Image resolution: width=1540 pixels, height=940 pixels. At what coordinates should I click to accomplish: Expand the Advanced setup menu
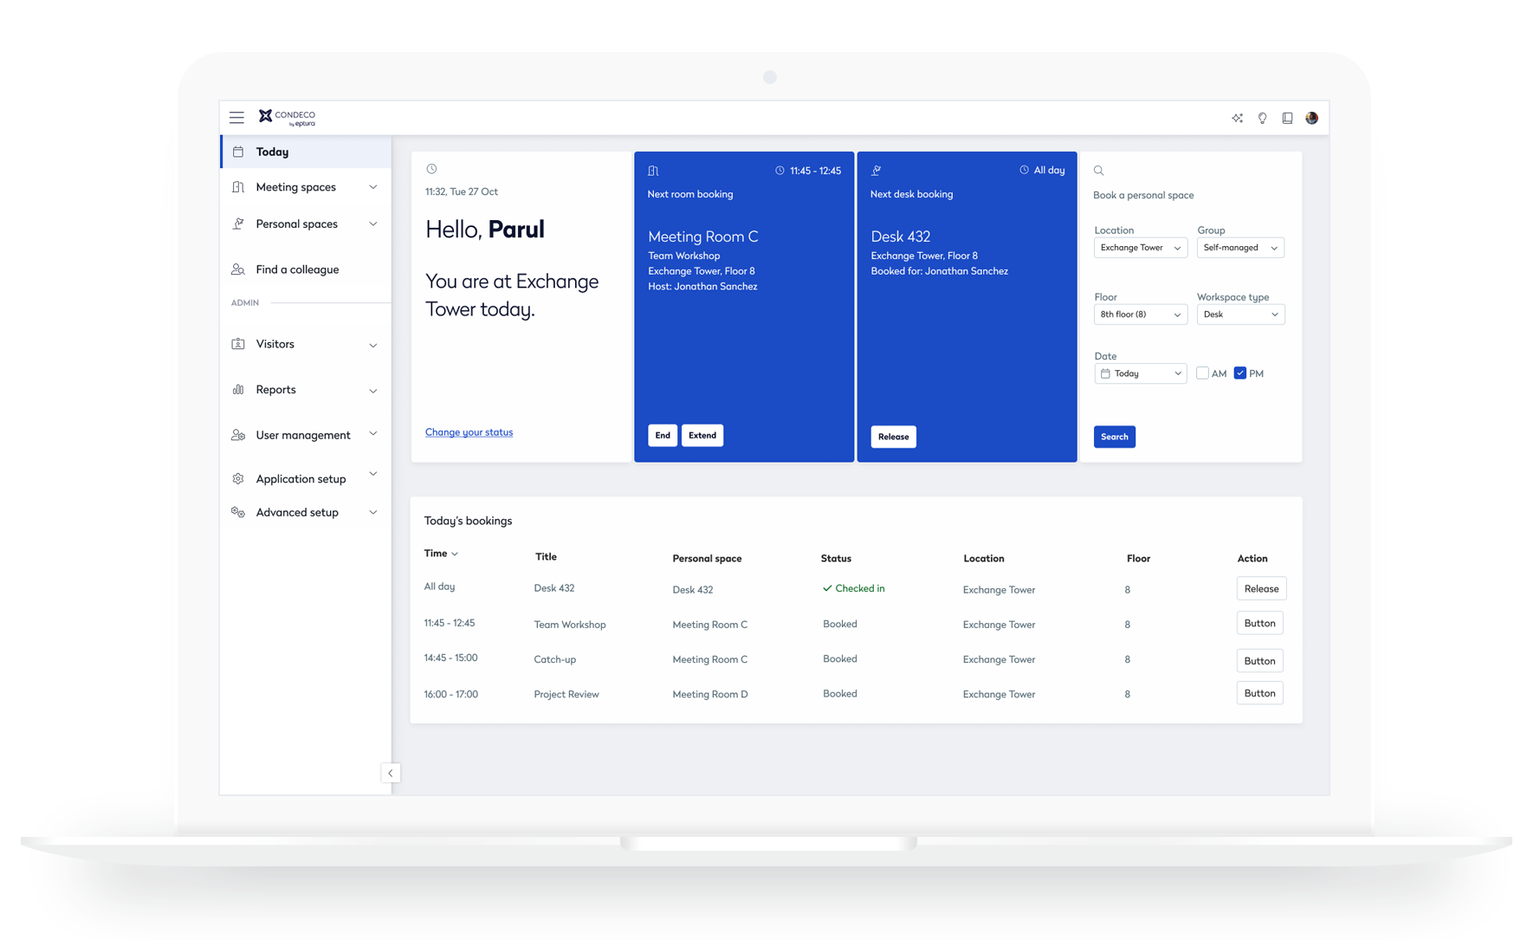pos(296,512)
